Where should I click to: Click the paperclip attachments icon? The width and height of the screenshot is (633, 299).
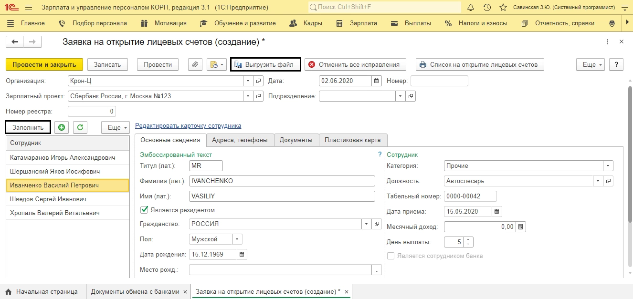[x=195, y=64]
